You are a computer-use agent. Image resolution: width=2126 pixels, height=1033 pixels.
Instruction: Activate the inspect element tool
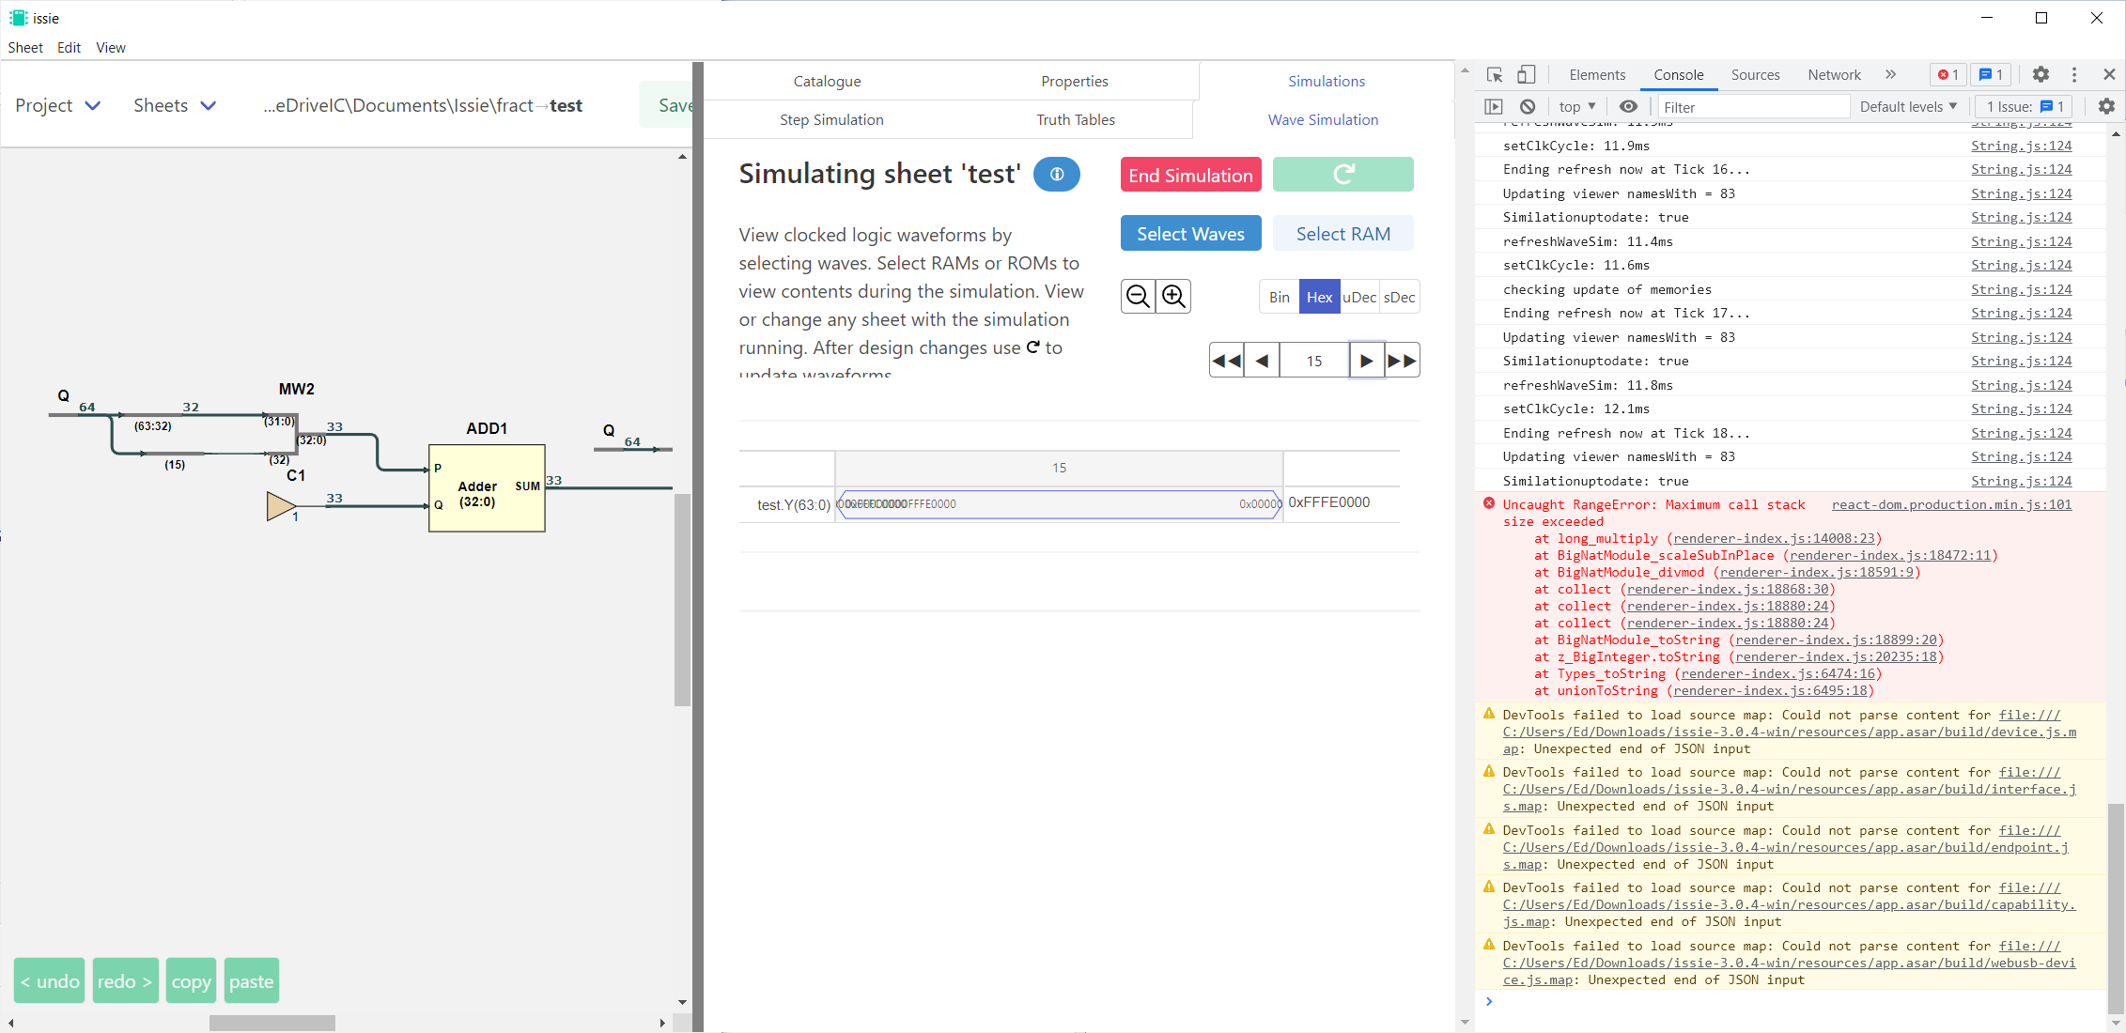point(1493,74)
